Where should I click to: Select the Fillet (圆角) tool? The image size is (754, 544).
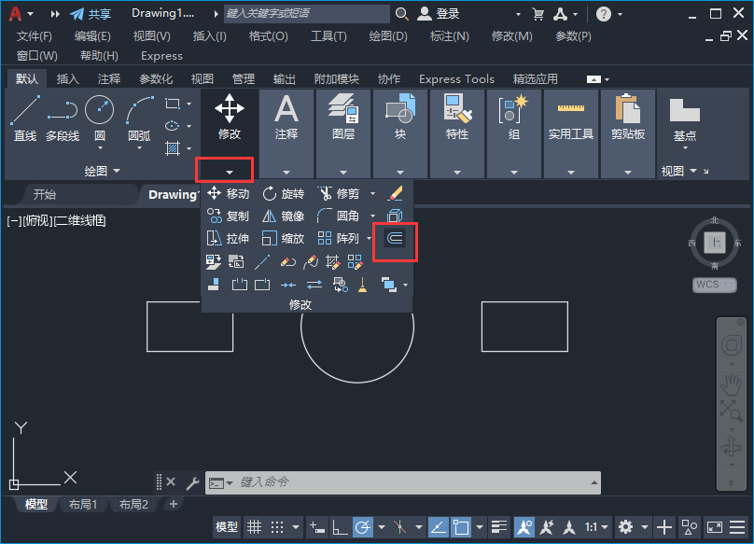[339, 216]
